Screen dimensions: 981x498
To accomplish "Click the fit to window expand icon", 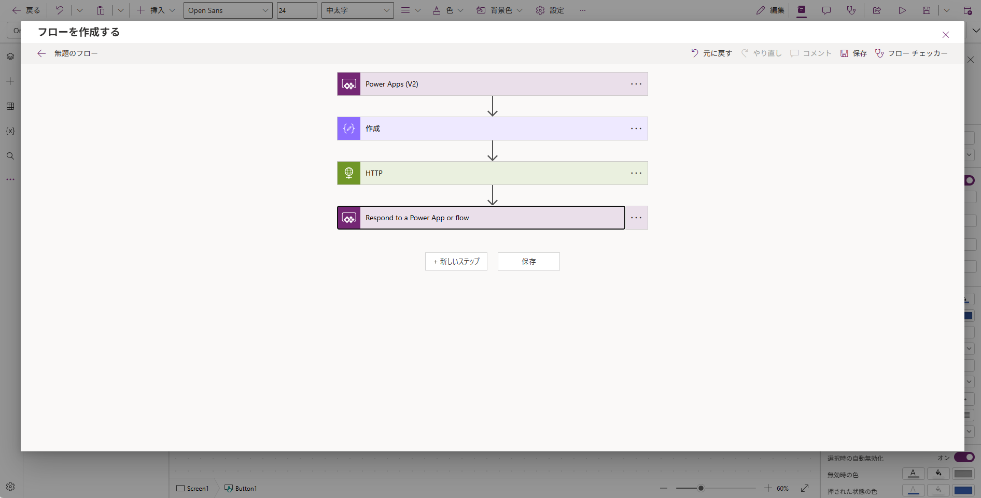I will [805, 488].
